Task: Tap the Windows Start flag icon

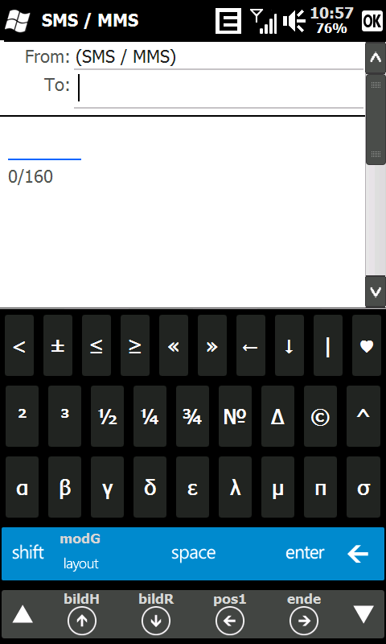Action: pyautogui.click(x=17, y=21)
